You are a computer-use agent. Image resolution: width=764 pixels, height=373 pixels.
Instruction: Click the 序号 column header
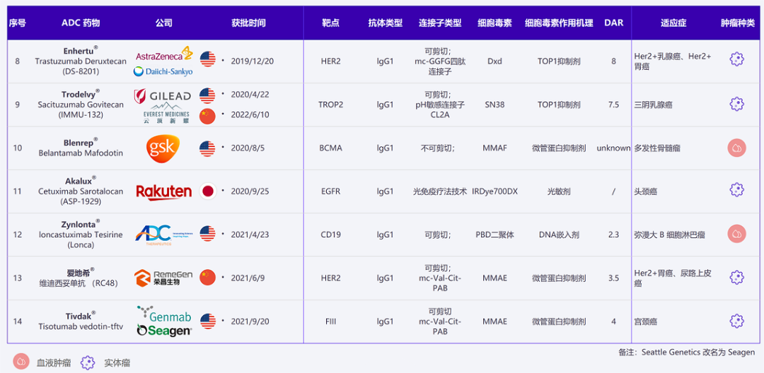pyautogui.click(x=18, y=23)
